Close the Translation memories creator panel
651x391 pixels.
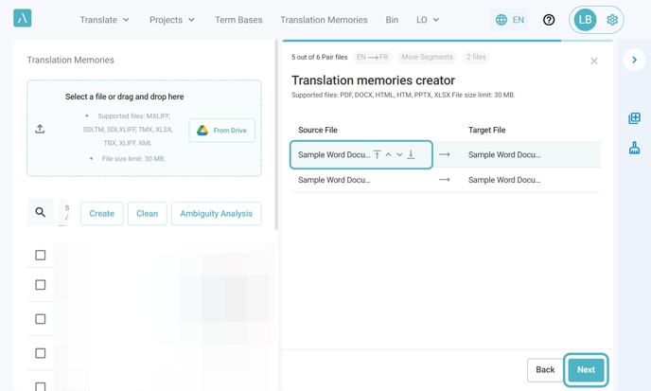(594, 62)
